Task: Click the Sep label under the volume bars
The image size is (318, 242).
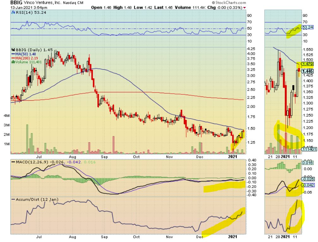Action: (104, 157)
